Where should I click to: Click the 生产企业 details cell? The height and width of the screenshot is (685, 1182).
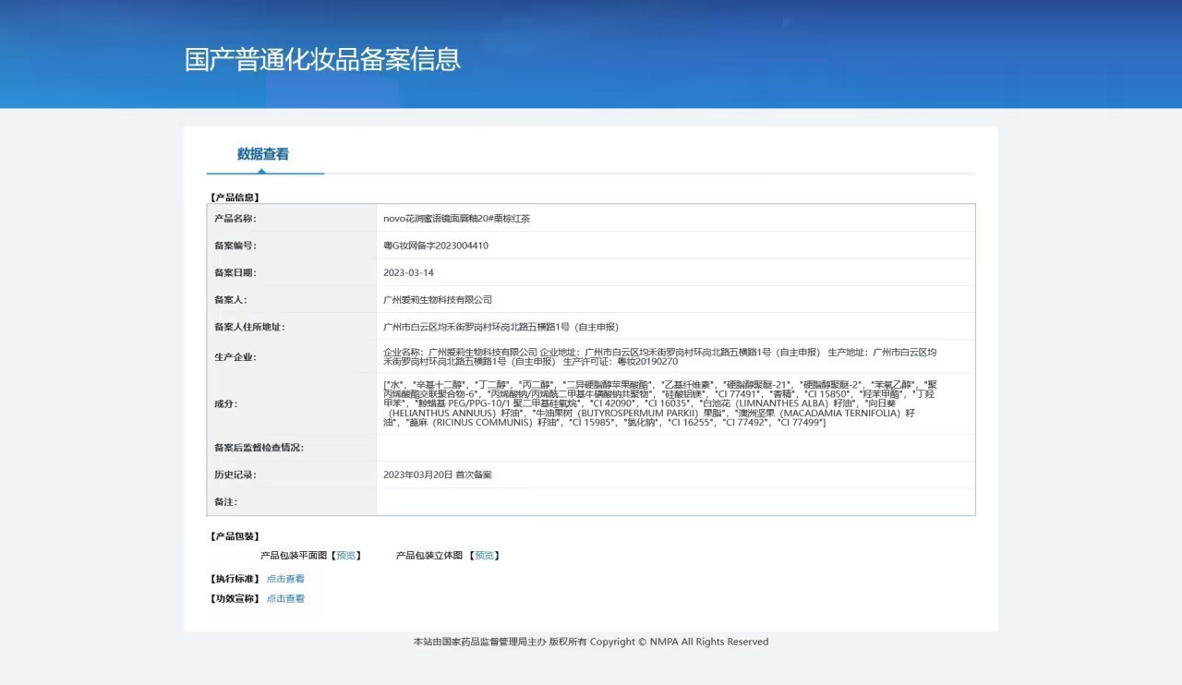click(x=675, y=356)
